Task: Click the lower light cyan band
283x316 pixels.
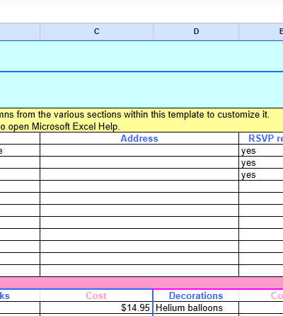Action: tap(141, 90)
